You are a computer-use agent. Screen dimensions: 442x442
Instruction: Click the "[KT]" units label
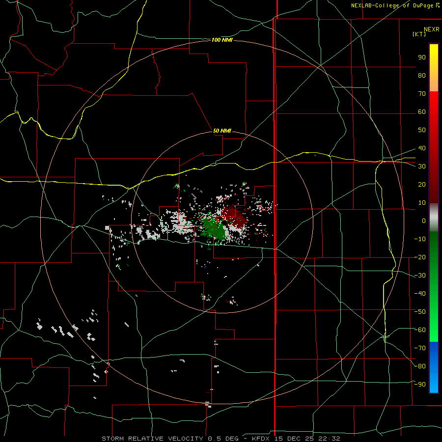pos(419,34)
